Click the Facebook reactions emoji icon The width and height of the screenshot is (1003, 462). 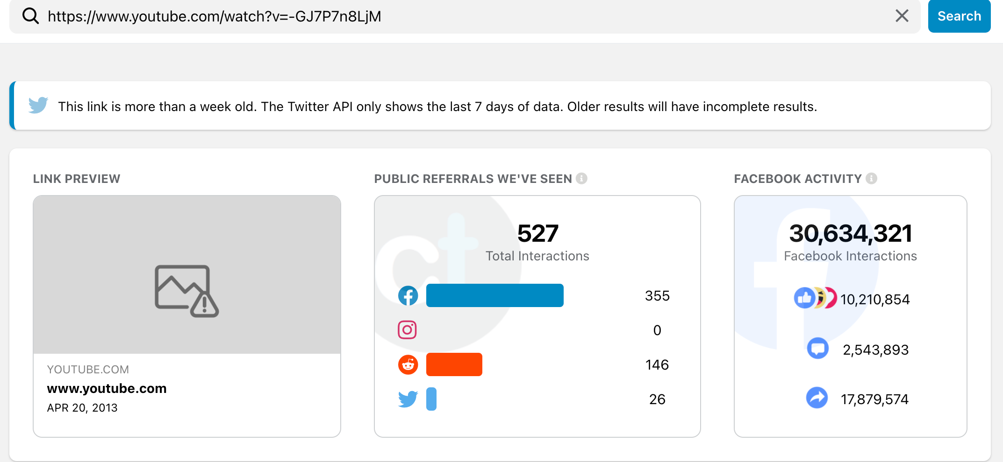pos(815,298)
